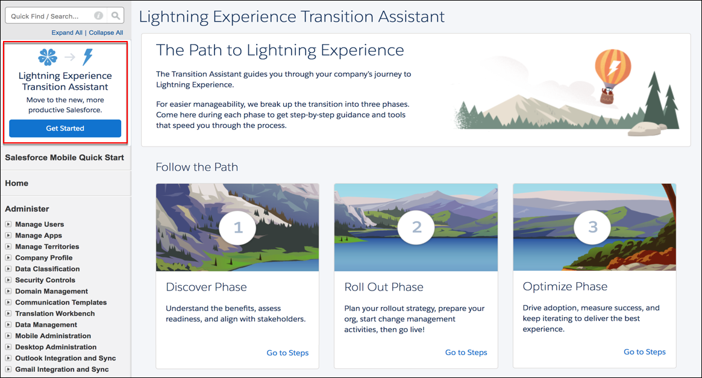
Task: Select Manage Territories in setup tree
Action: 47,247
